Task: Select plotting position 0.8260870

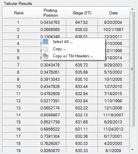Action: (x=50, y=150)
